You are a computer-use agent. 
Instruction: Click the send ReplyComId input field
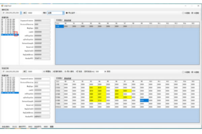click(x=42, y=109)
